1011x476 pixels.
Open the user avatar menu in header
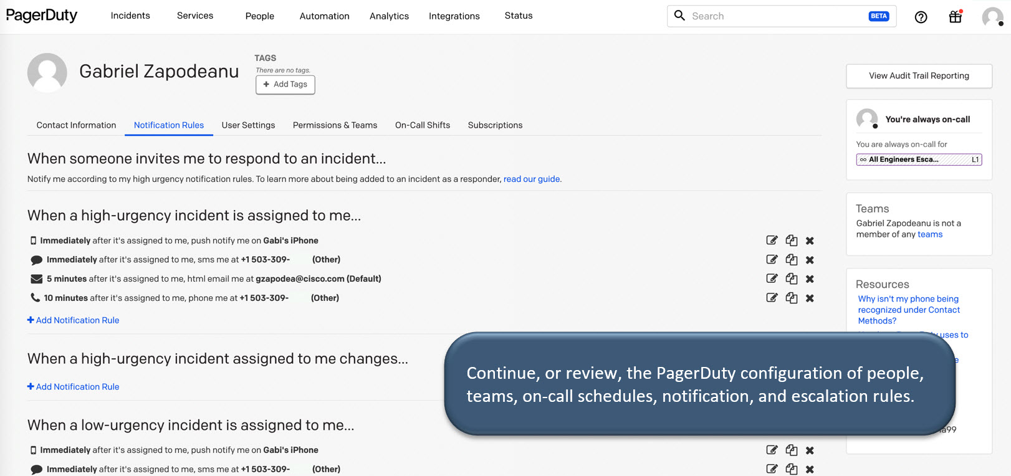992,17
